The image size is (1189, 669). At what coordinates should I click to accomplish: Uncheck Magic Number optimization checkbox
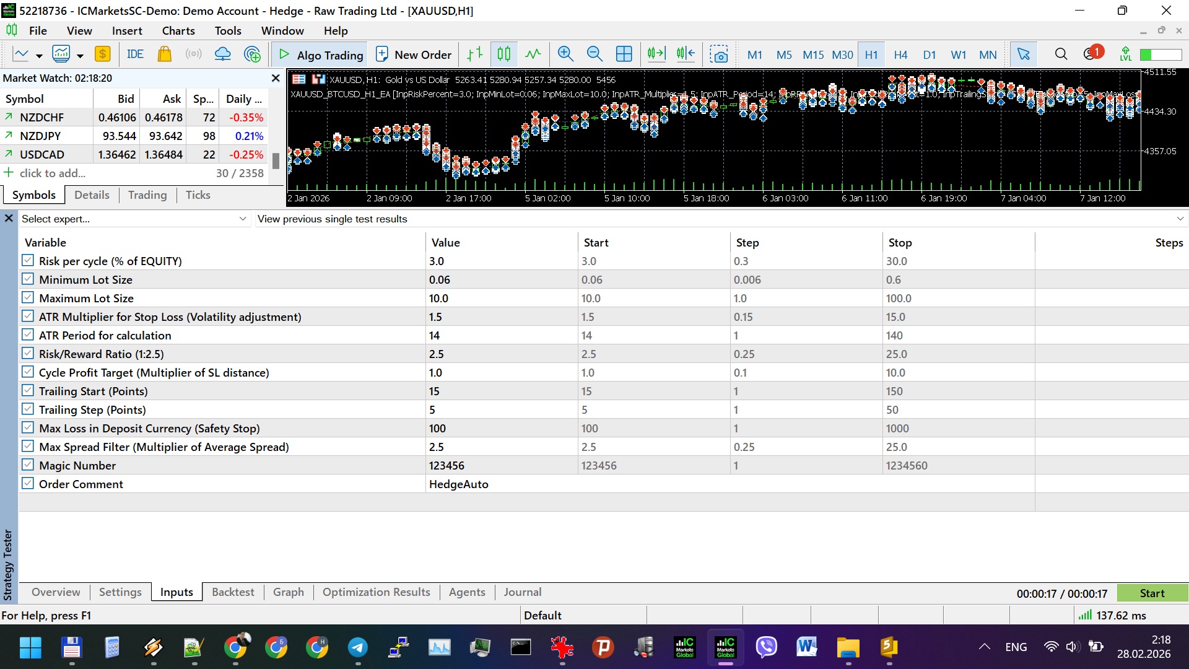[x=28, y=465]
